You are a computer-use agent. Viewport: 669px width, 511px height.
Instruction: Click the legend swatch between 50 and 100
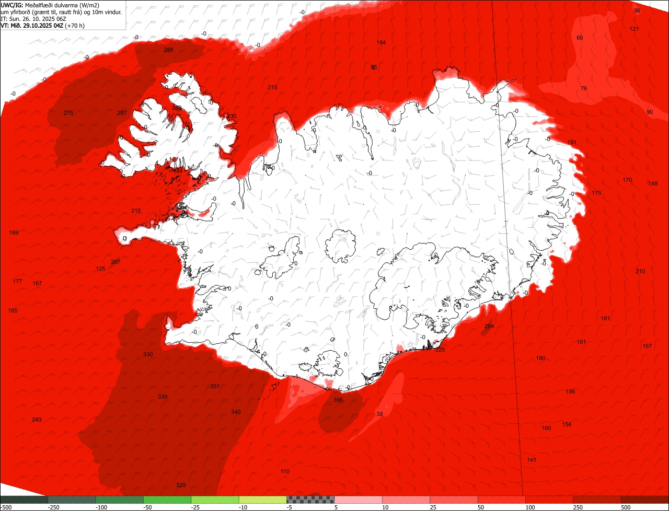pyautogui.click(x=502, y=500)
